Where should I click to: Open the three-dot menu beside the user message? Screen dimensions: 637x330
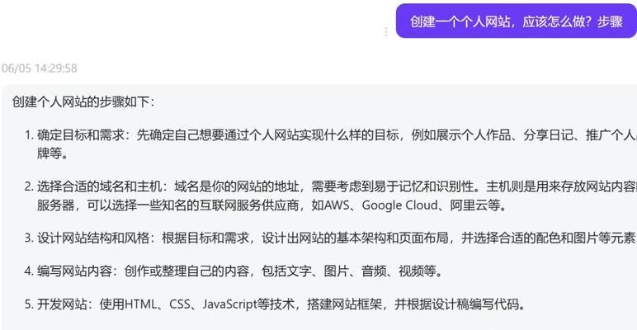[x=386, y=31]
